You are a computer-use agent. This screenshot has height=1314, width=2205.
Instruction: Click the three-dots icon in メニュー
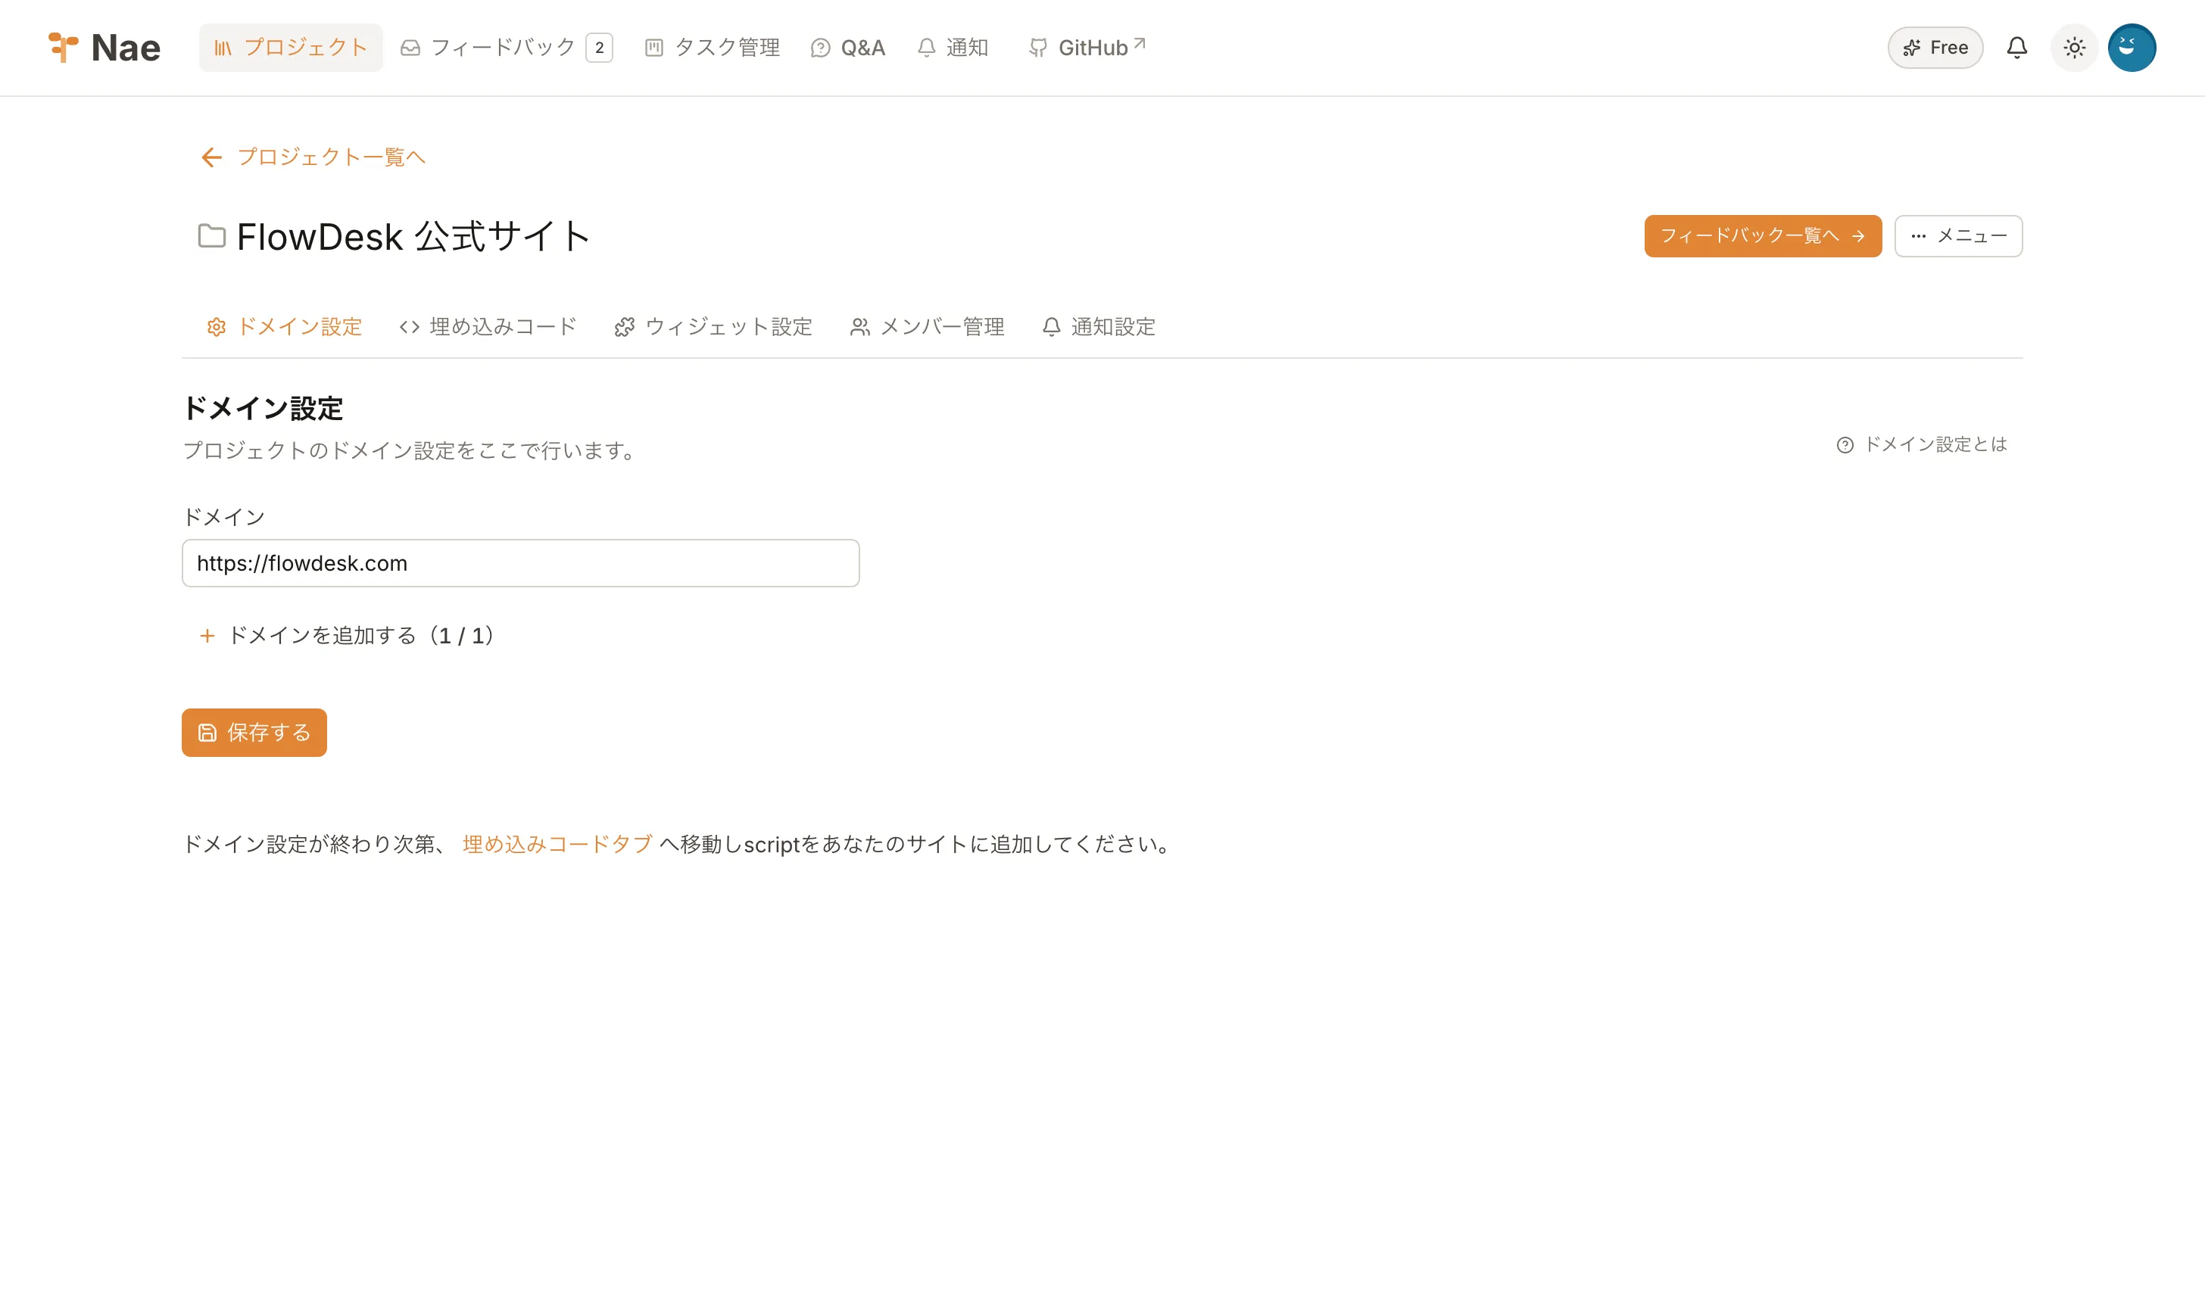[1918, 236]
